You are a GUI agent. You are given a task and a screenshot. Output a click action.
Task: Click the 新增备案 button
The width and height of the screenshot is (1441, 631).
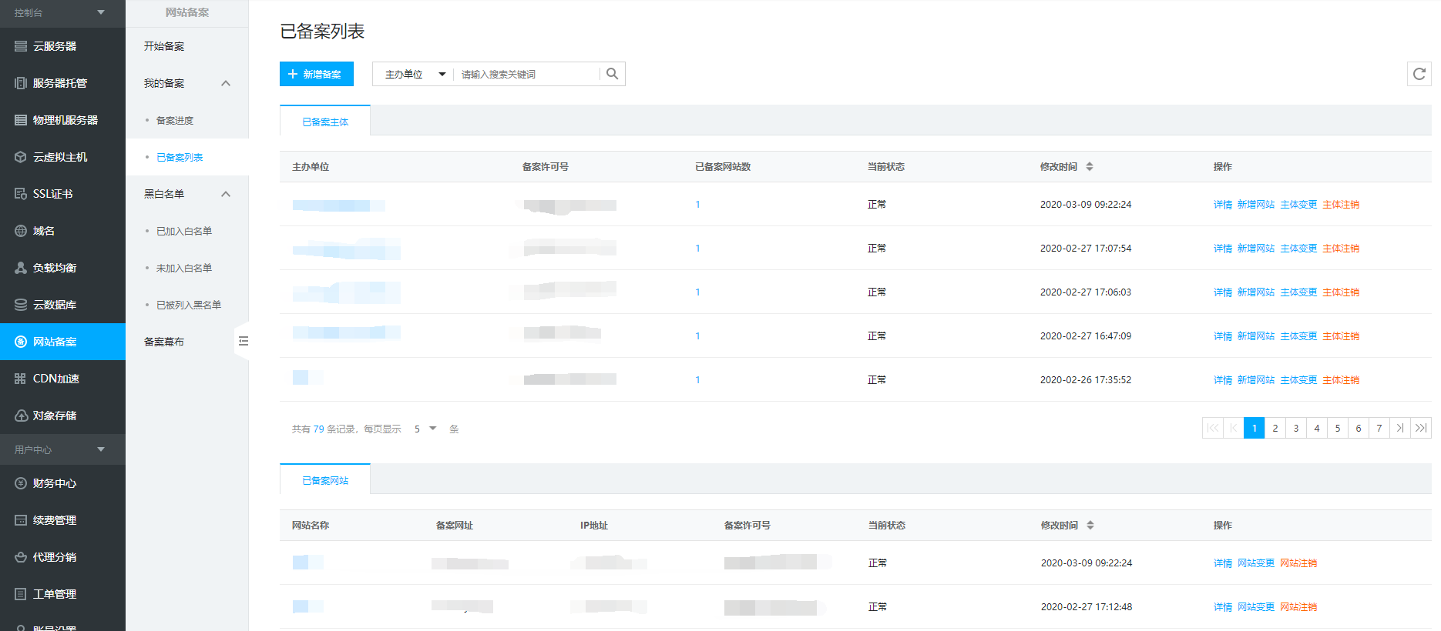[316, 74]
